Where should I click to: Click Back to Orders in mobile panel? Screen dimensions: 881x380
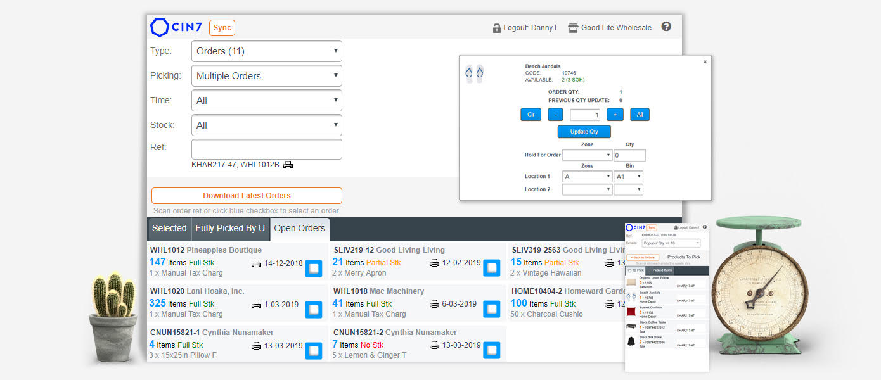[643, 257]
